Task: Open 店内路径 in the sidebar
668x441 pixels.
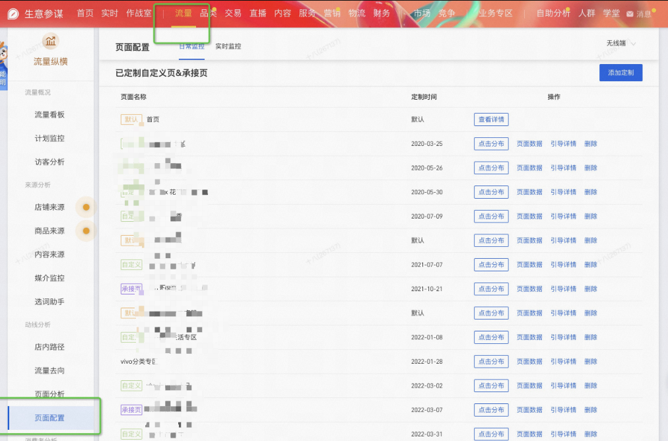Action: tap(50, 347)
